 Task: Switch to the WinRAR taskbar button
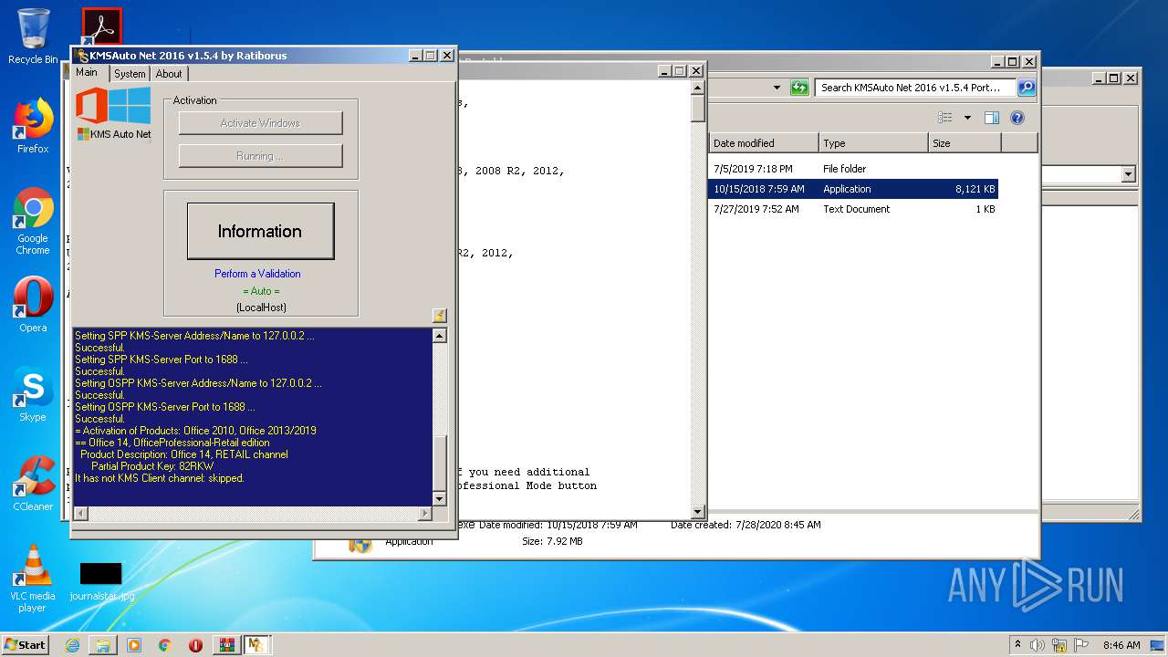click(x=225, y=645)
